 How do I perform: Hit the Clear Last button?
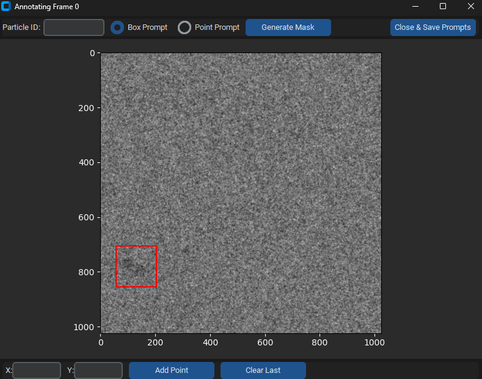click(263, 370)
